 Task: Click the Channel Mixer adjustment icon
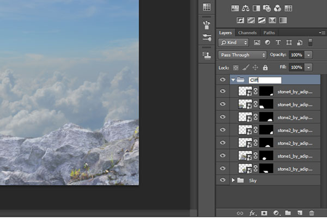pos(277,8)
